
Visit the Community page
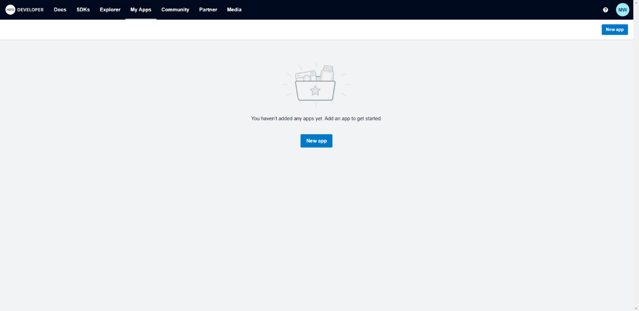click(x=175, y=9)
